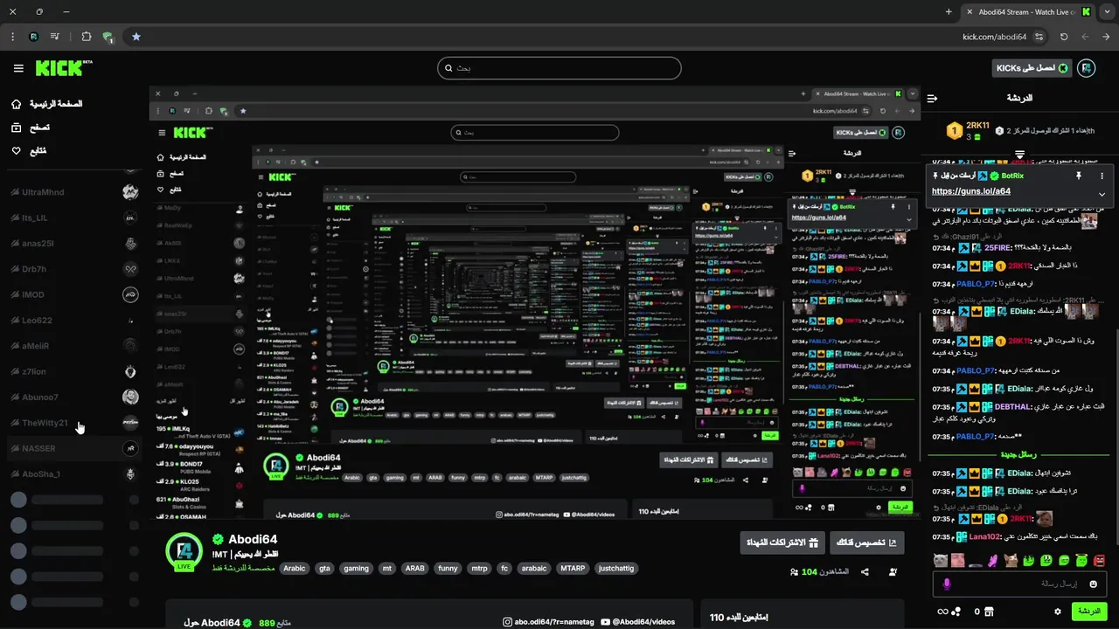Unpin the BotRix pinned message

(x=1078, y=176)
